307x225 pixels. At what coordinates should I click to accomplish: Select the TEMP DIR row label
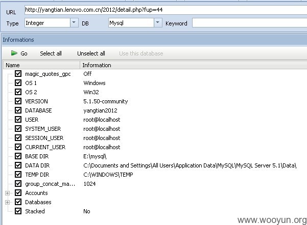pos(37,175)
